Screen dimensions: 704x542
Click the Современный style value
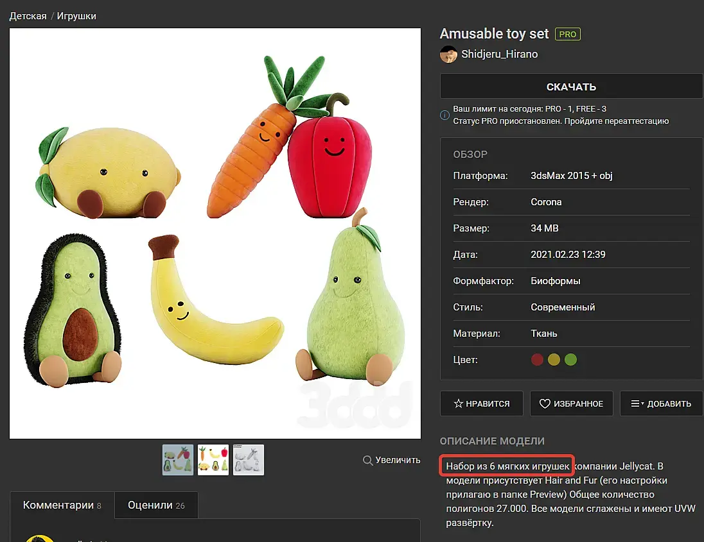coord(563,307)
